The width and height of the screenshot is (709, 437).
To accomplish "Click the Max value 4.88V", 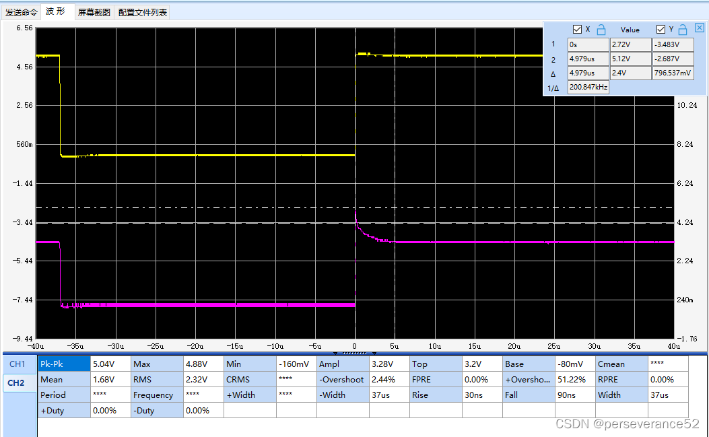I will [x=203, y=364].
